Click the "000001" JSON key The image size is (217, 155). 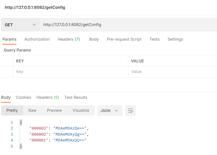pyautogui.click(x=39, y=140)
